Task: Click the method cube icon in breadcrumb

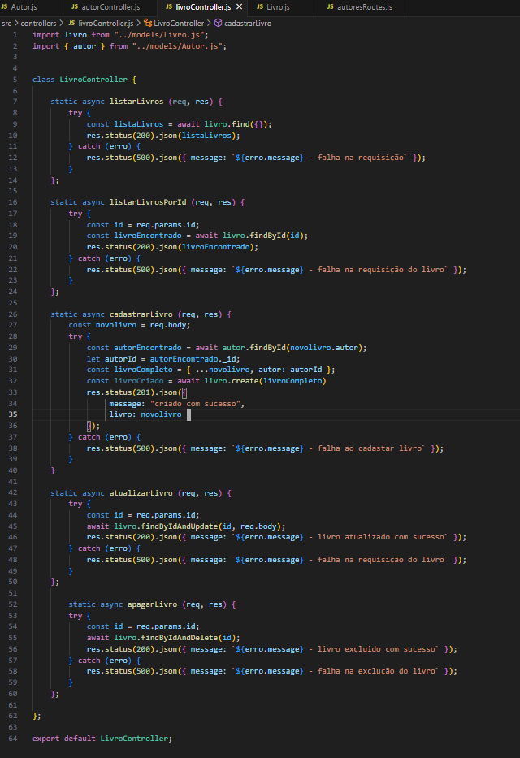Action: click(218, 24)
